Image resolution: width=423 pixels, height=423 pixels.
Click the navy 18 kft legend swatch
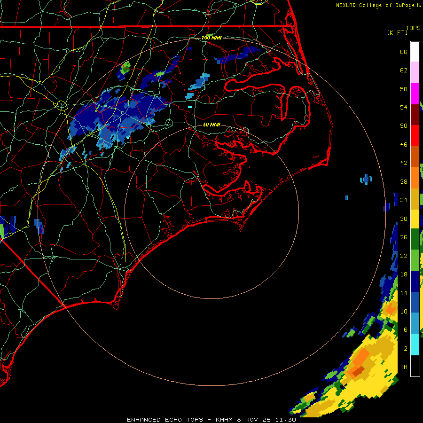pyautogui.click(x=415, y=282)
